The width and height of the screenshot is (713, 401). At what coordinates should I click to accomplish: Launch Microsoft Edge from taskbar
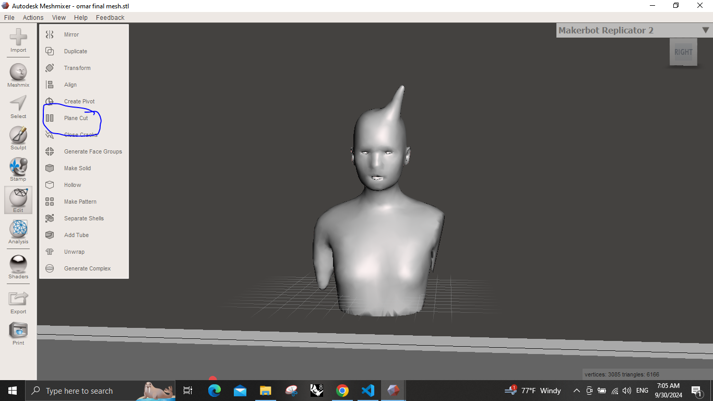214,391
